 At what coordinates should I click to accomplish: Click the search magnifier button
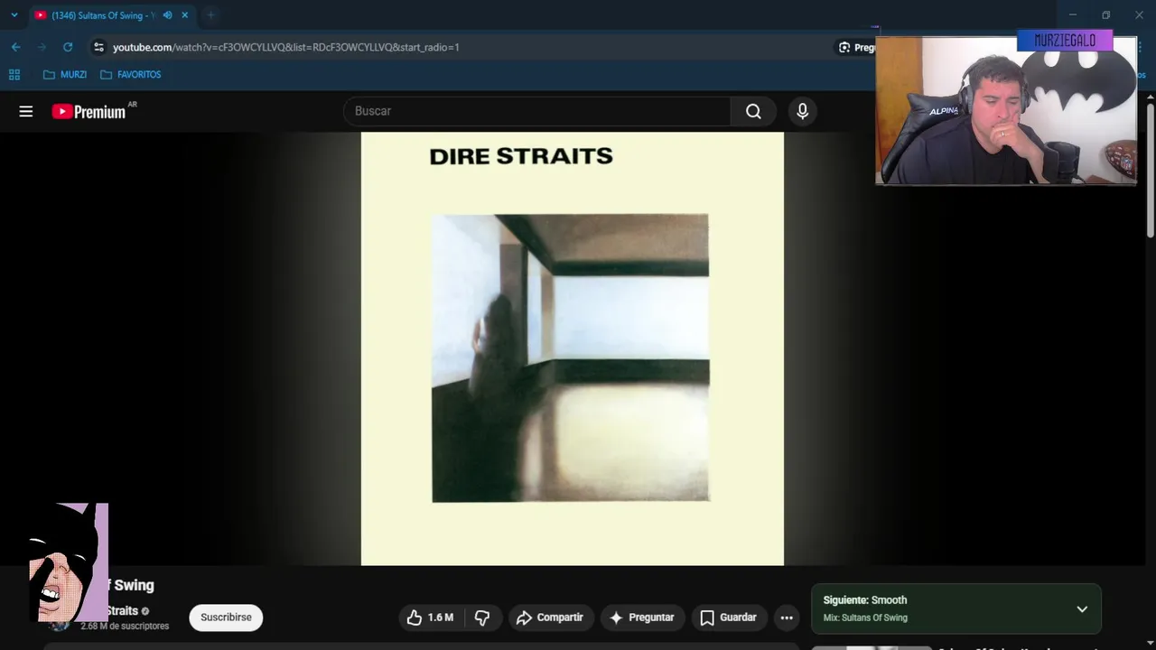point(753,111)
